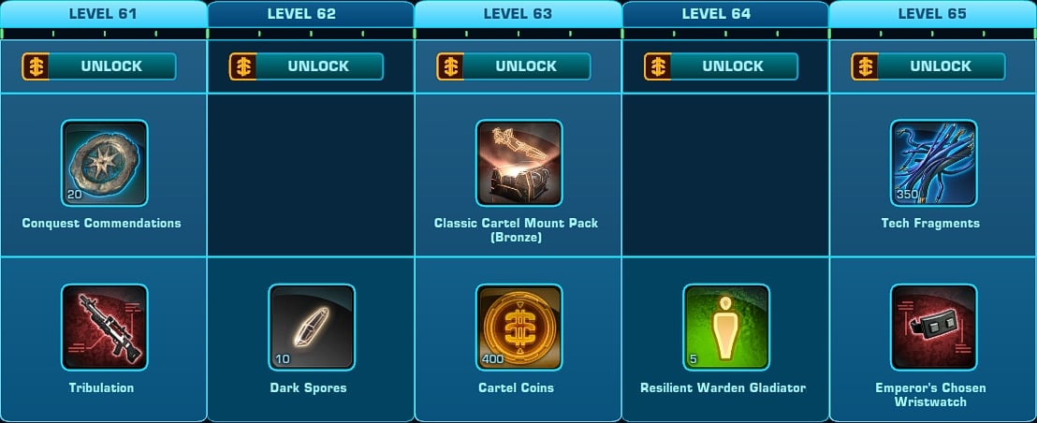Select Emperor's Chosen Wristwatch icon
Image resolution: width=1037 pixels, height=423 pixels.
[x=934, y=328]
